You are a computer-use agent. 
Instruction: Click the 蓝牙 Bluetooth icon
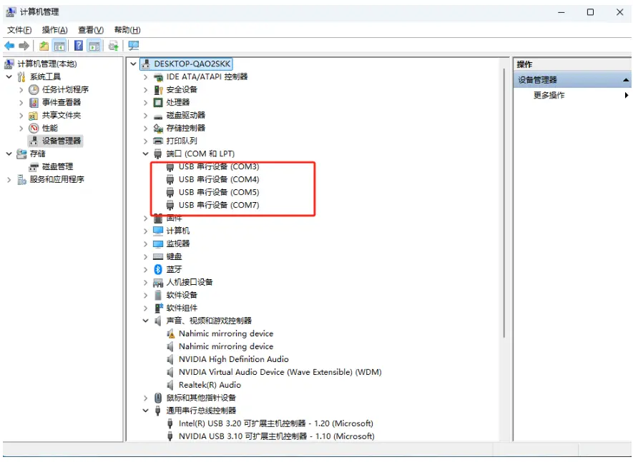158,269
